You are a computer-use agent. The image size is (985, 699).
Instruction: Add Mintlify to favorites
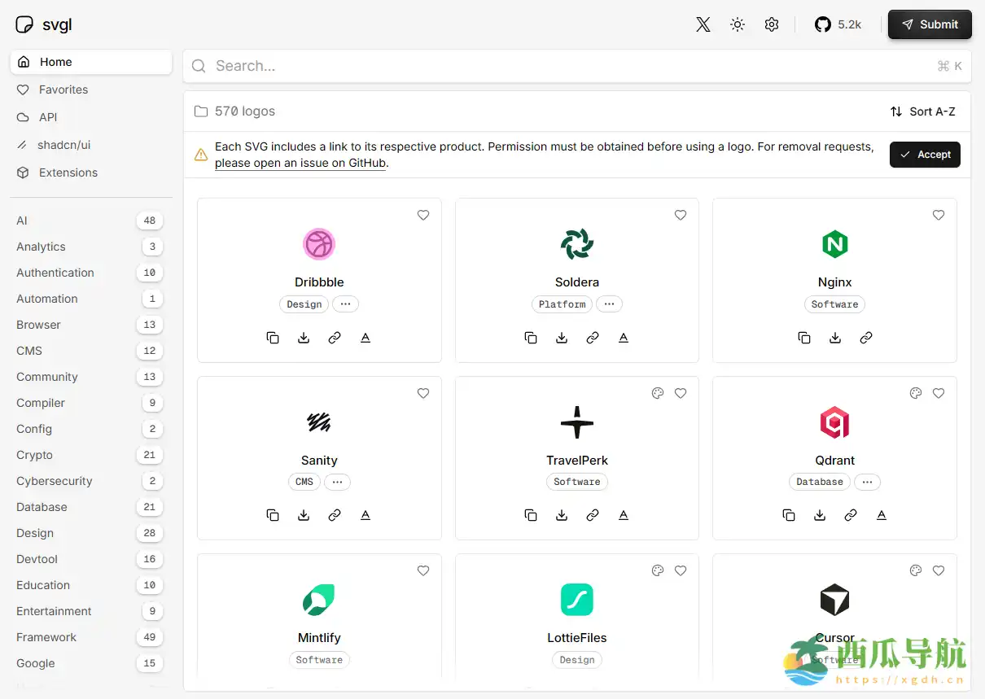tap(423, 571)
